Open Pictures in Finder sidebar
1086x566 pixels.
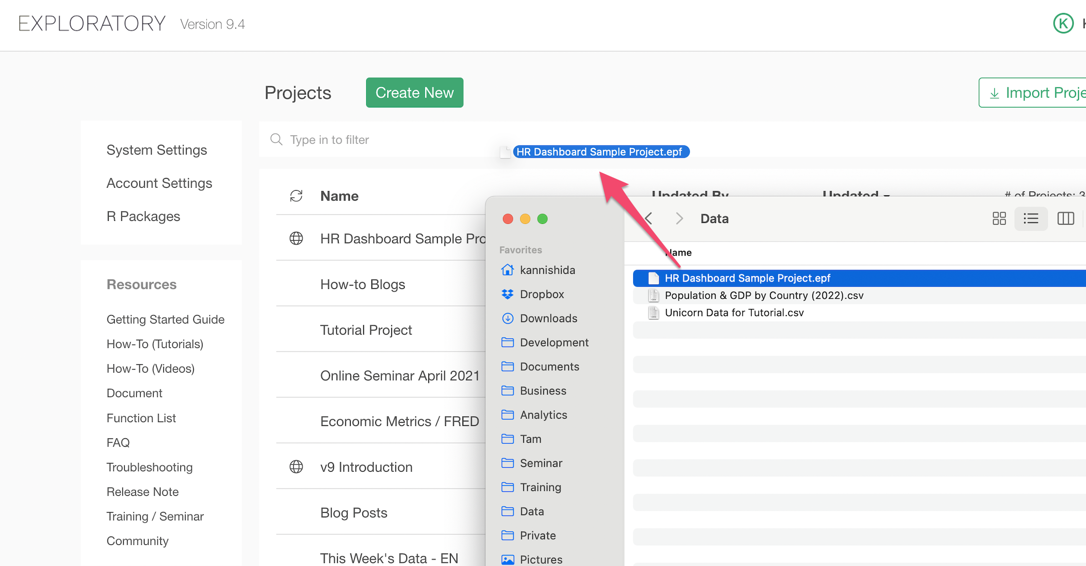click(x=532, y=559)
